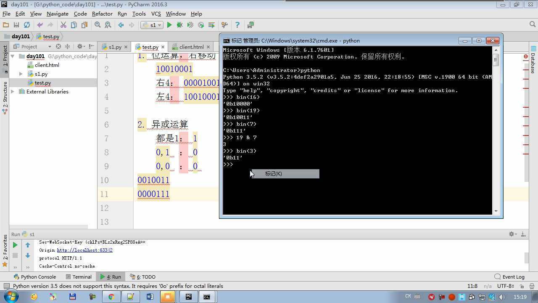Open the Navigate menu

click(x=58, y=13)
